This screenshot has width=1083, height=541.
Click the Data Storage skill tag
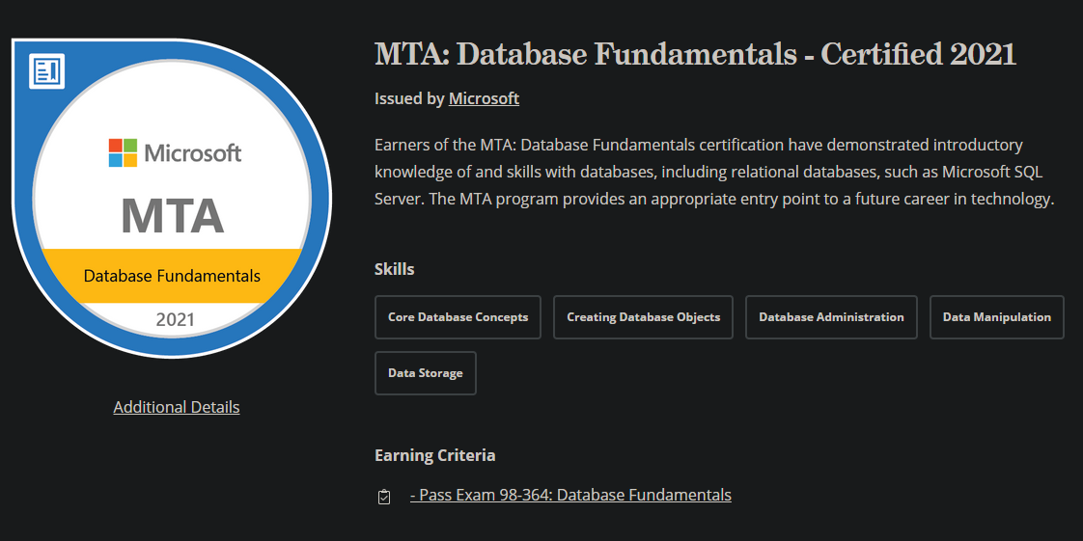click(x=426, y=373)
